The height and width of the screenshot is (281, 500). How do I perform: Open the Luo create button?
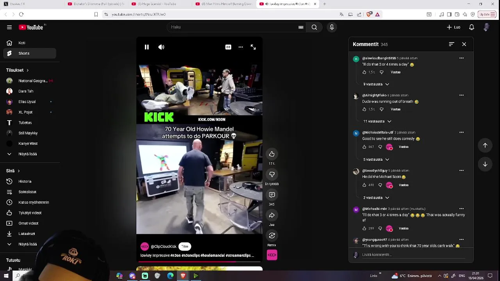[454, 27]
